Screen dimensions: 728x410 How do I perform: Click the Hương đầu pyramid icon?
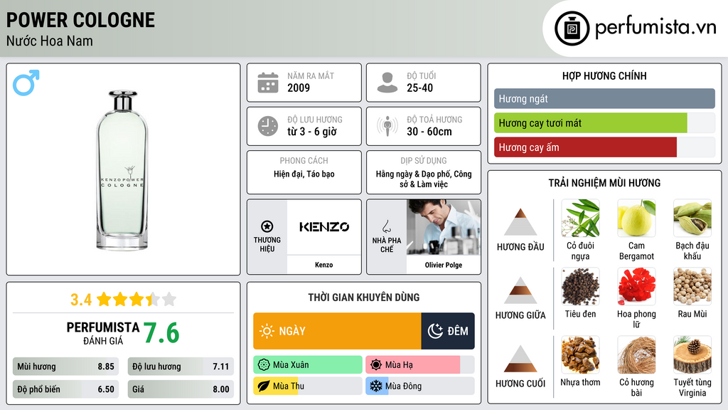520,222
